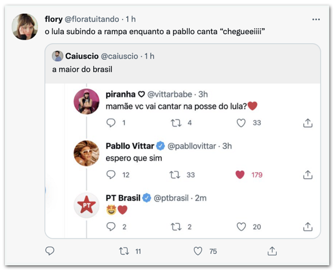Image resolution: width=335 pixels, height=277 pixels.
Task: Reply to piranha's tweet
Action: tap(111, 123)
